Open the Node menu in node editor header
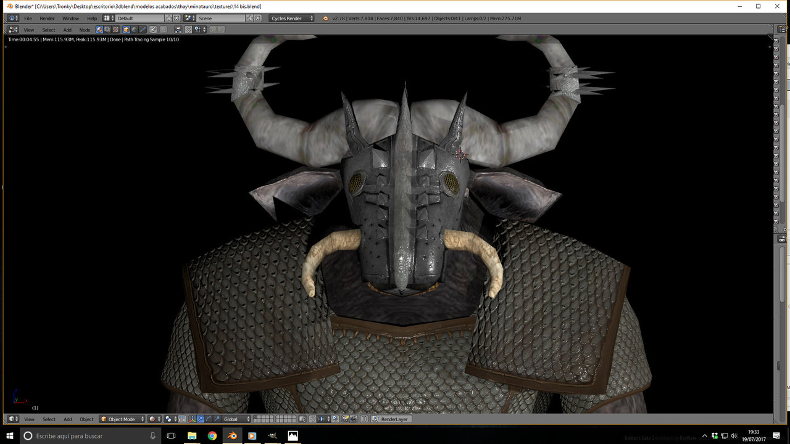The width and height of the screenshot is (790, 444). [85, 30]
